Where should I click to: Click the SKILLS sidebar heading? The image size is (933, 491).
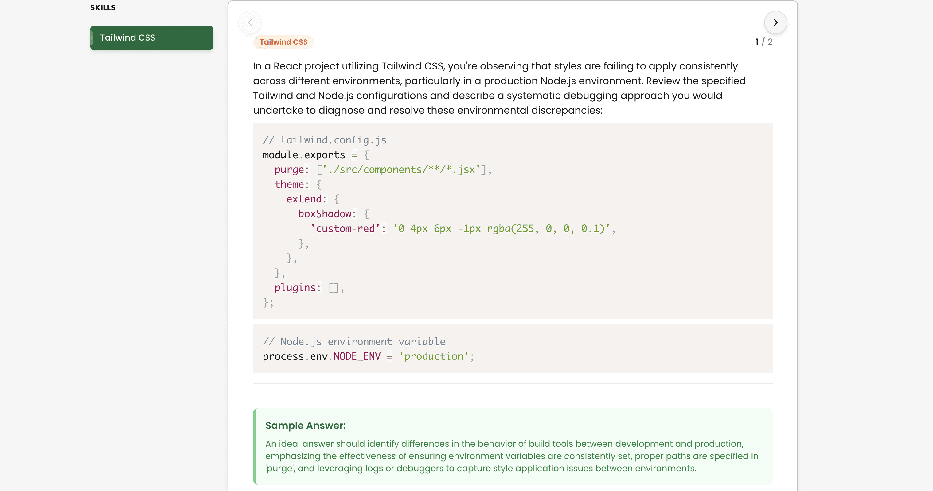coord(103,8)
